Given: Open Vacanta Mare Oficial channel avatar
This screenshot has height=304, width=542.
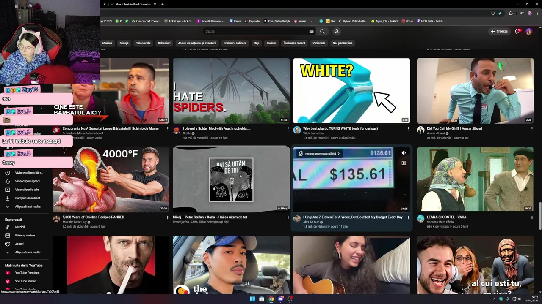Looking at the screenshot, I should [420, 219].
